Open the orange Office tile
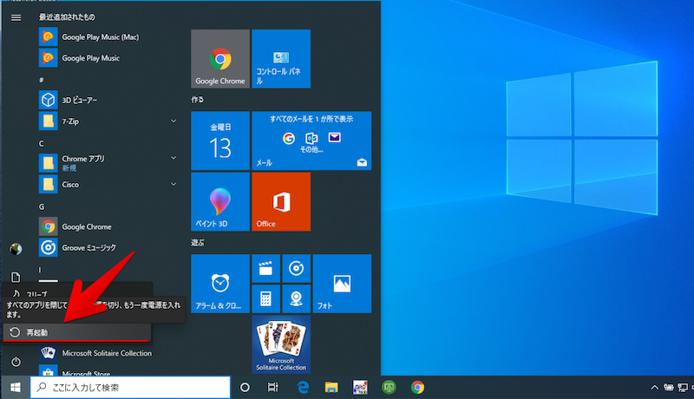The image size is (694, 399). (x=280, y=201)
